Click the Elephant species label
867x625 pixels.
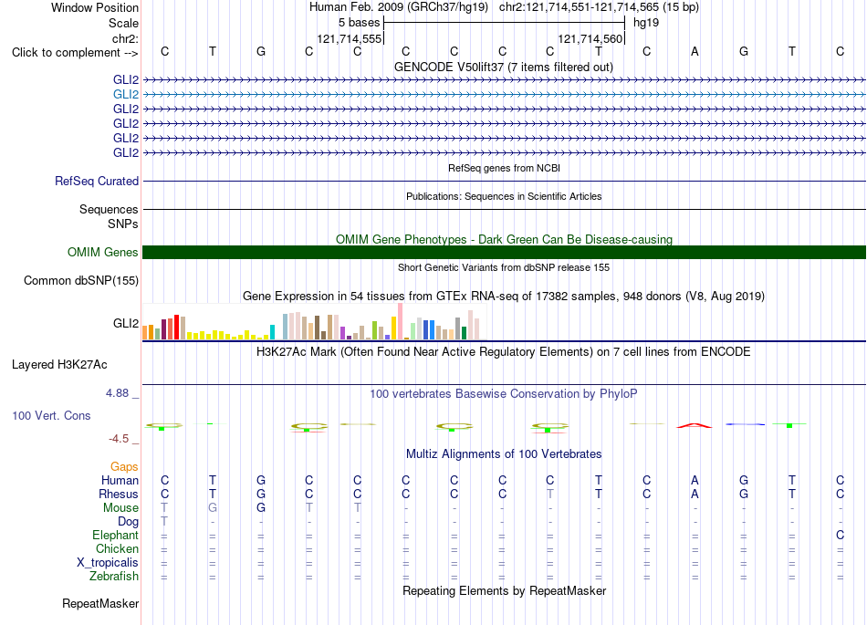click(116, 535)
